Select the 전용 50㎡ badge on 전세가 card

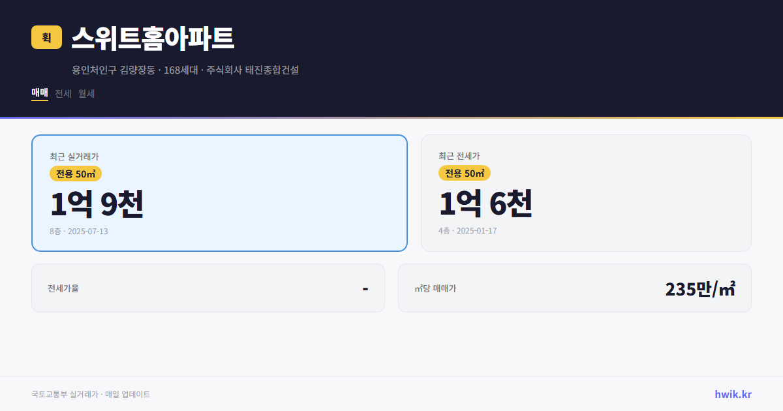465,173
